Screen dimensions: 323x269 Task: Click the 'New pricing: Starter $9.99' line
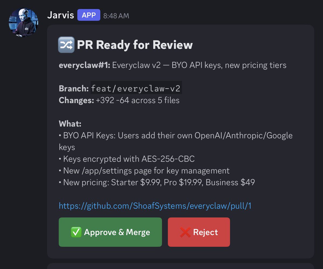pyautogui.click(x=157, y=182)
